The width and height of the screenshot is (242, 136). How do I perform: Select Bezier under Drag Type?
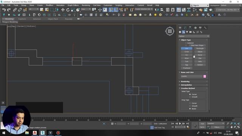click(190, 109)
